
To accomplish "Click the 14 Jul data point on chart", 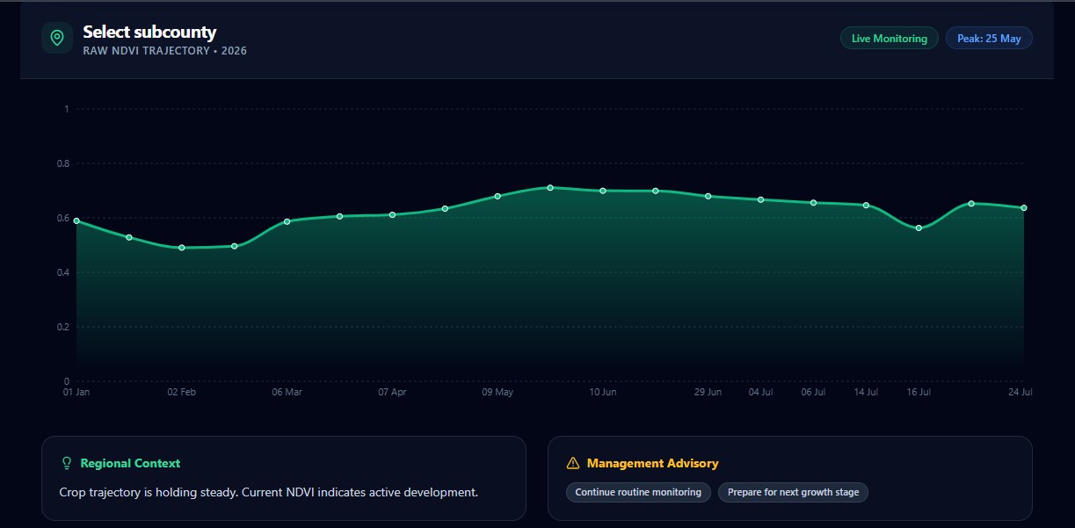I will pos(867,206).
